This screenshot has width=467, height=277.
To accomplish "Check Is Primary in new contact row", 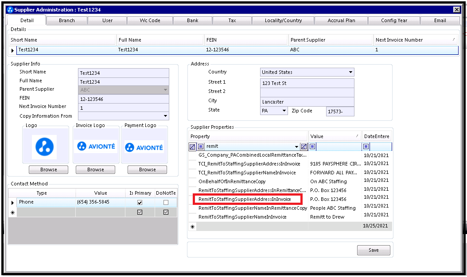I will 140,212.
